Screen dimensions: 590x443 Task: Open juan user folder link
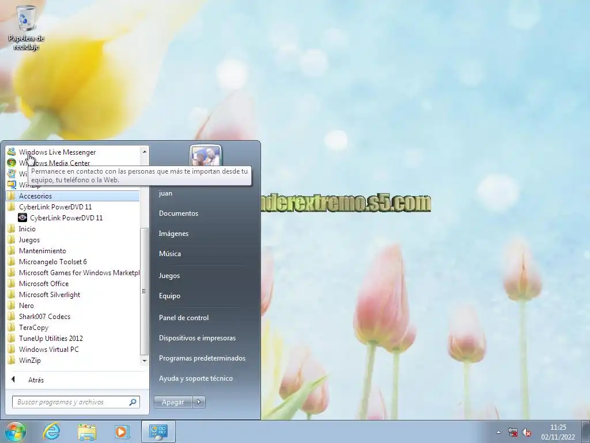[165, 193]
